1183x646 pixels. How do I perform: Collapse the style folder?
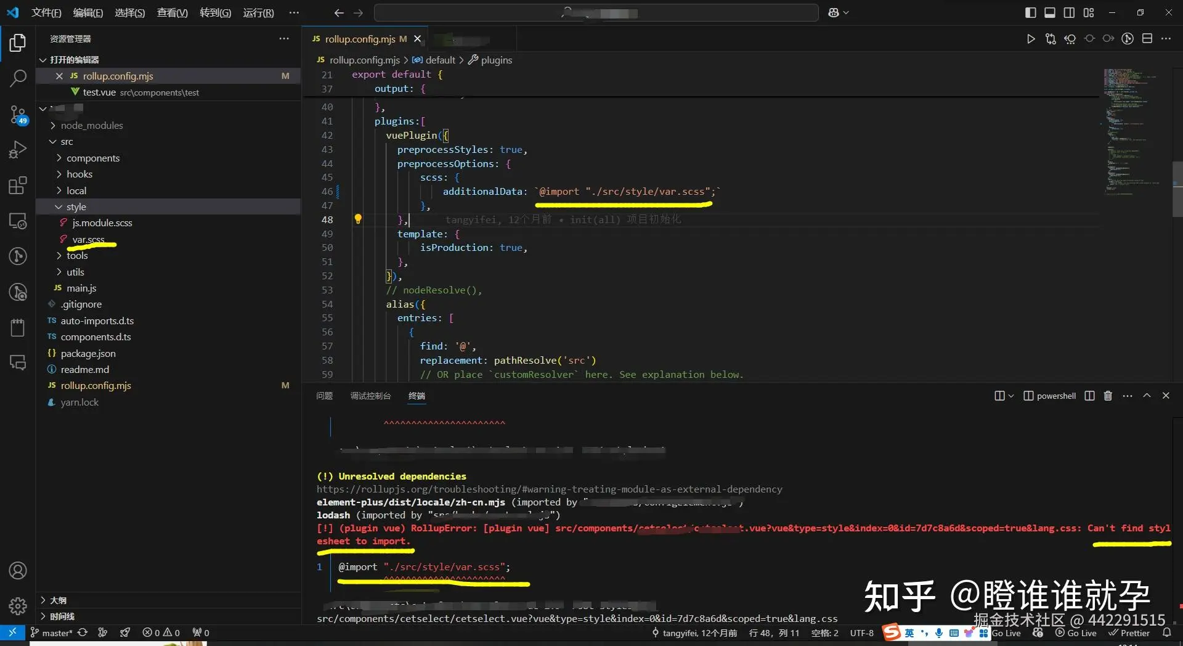point(76,207)
